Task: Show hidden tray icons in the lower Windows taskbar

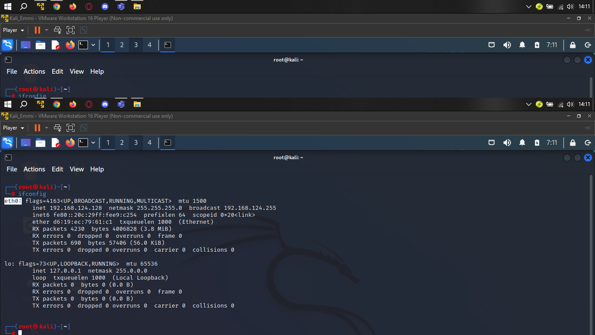Action: 529,104
